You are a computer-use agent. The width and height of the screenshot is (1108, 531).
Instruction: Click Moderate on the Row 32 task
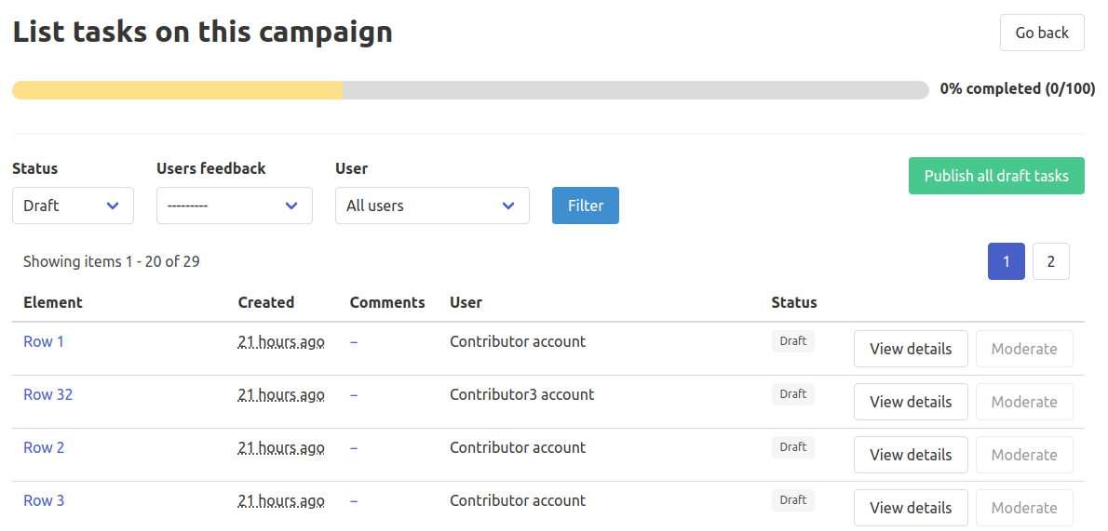[x=1024, y=402]
